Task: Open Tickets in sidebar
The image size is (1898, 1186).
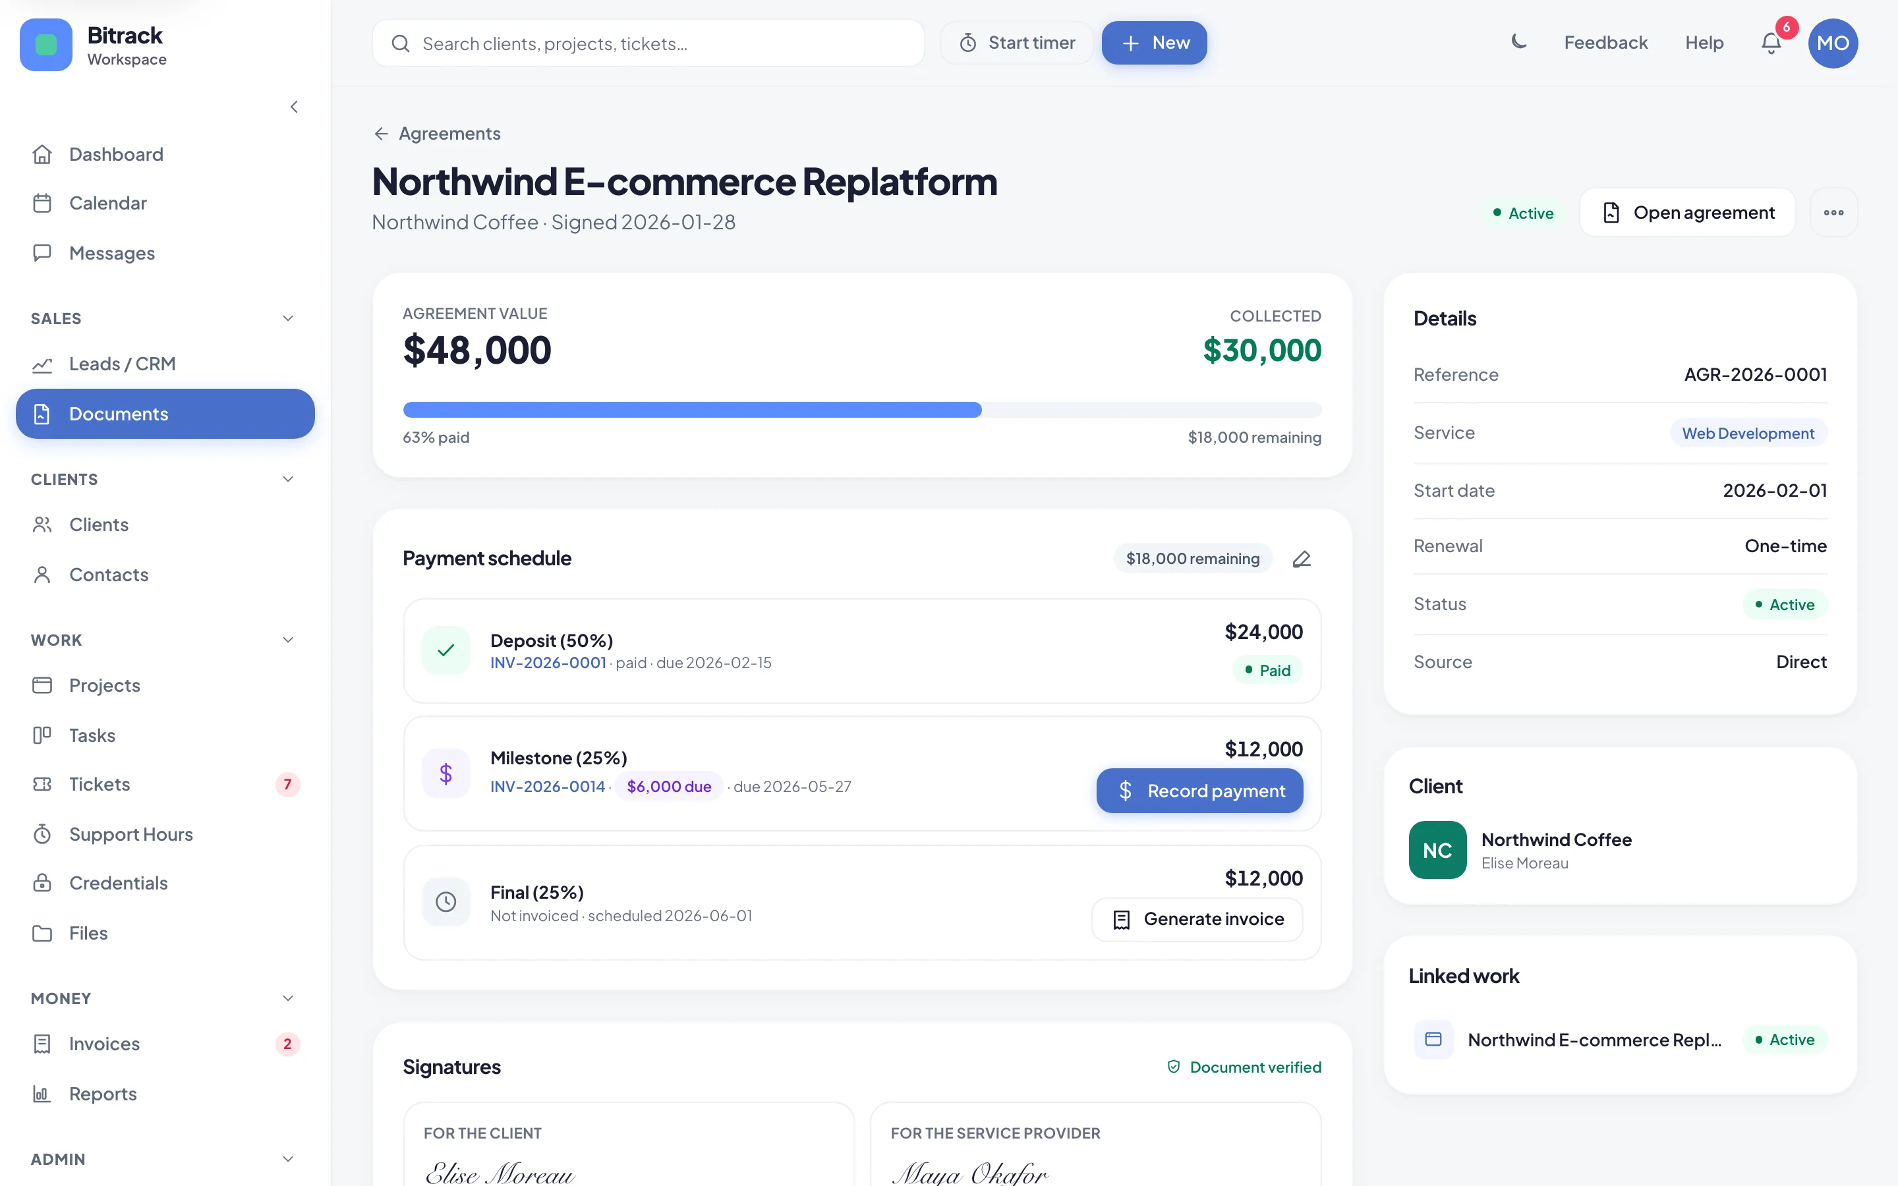Action: (x=165, y=784)
